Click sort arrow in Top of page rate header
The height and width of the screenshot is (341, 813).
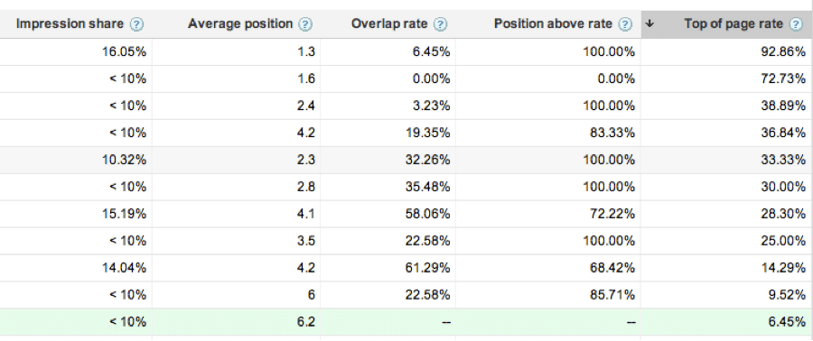pos(649,24)
